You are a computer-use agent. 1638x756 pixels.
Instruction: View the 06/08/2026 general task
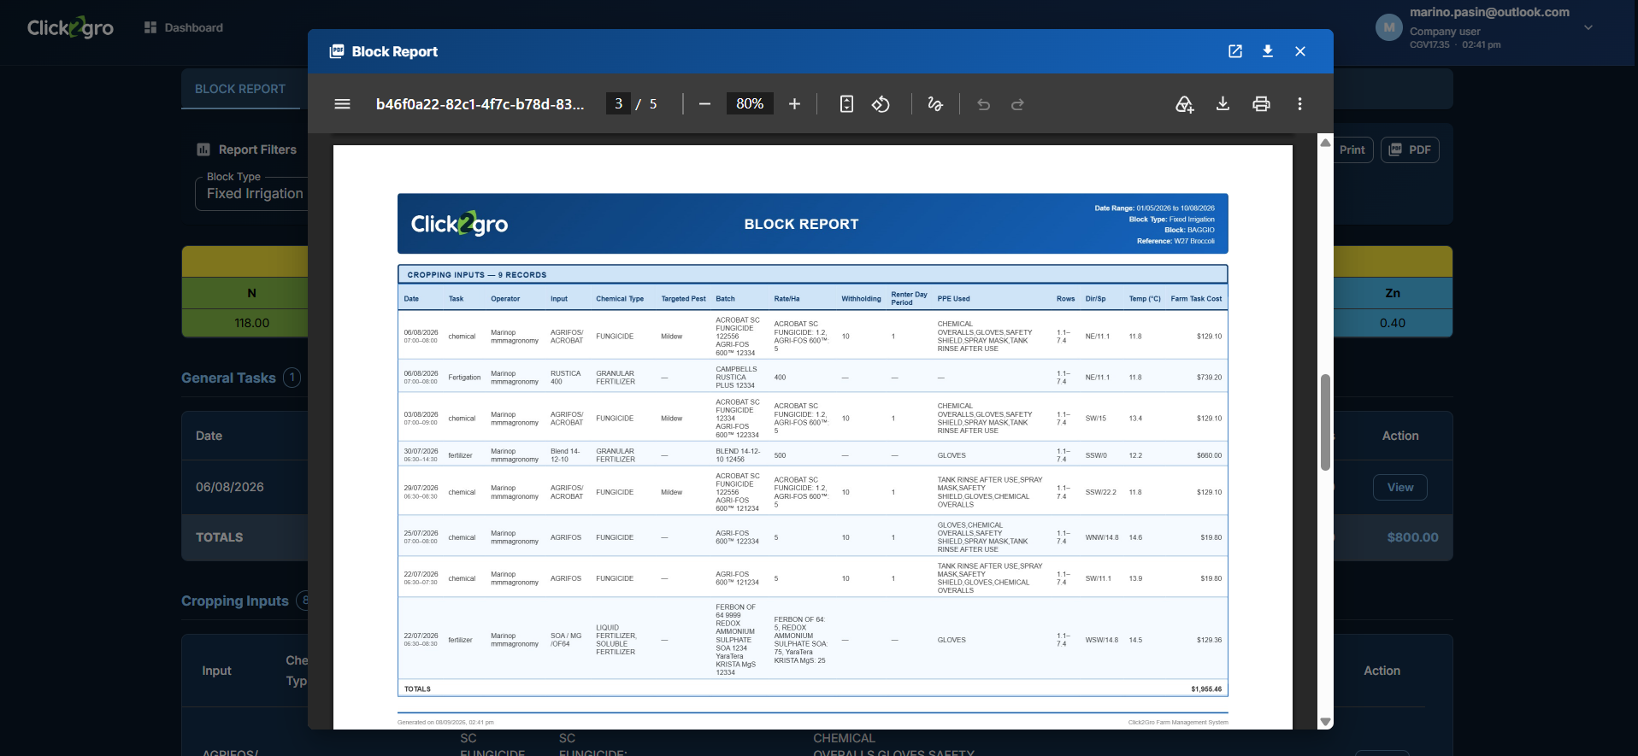coord(1399,488)
